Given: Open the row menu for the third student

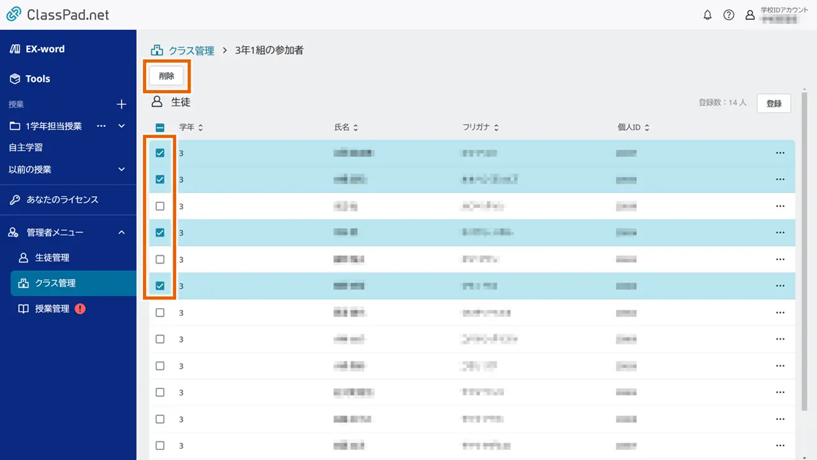Looking at the screenshot, I should 780,205.
